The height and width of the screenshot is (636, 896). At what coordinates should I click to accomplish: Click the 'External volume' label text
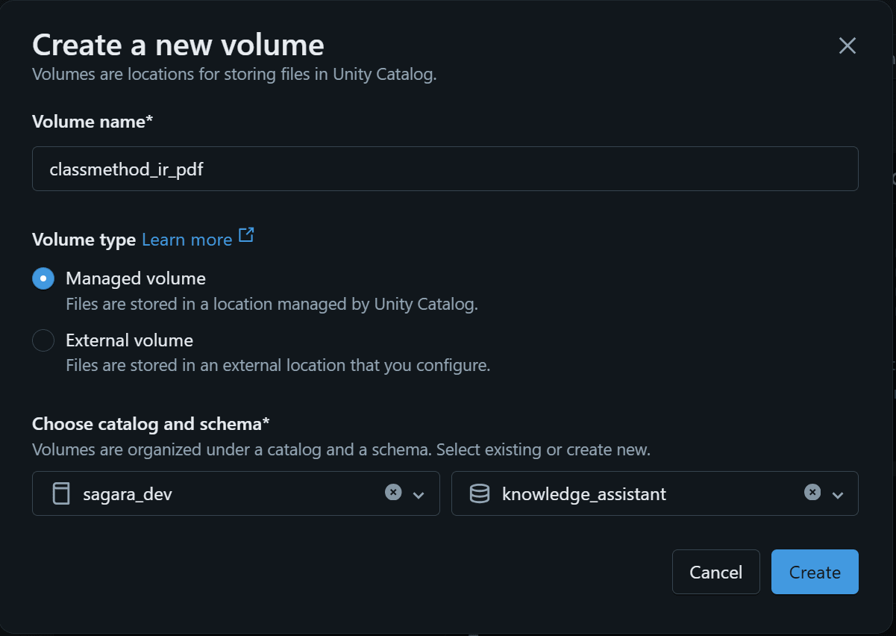(x=129, y=340)
